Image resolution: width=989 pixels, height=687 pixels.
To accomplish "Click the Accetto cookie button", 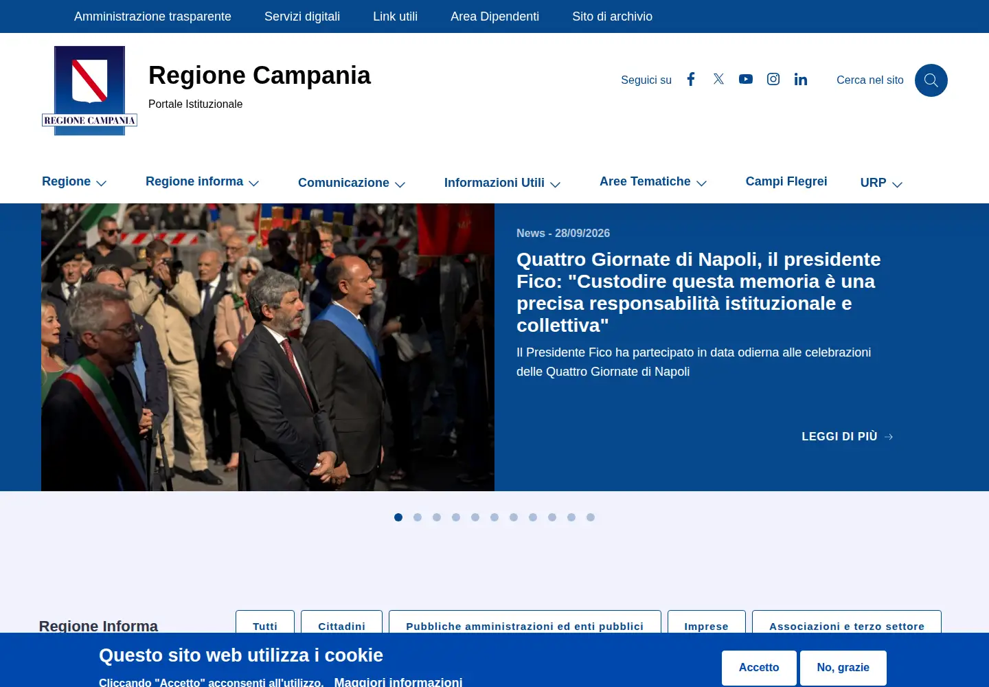I will pos(759,668).
